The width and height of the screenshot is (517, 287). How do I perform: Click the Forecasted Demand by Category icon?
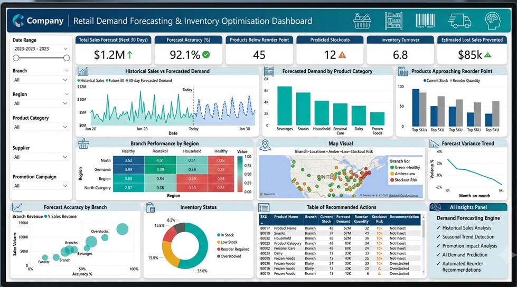point(269,71)
